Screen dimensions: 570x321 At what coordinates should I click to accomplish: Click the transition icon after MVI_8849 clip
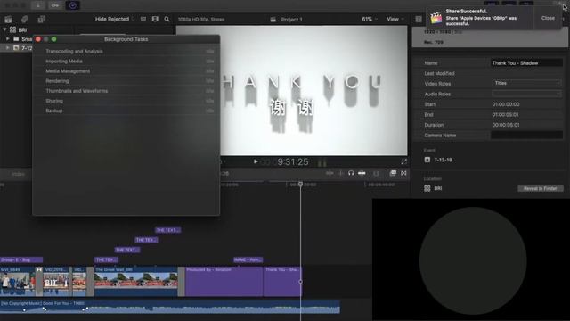(x=39, y=269)
